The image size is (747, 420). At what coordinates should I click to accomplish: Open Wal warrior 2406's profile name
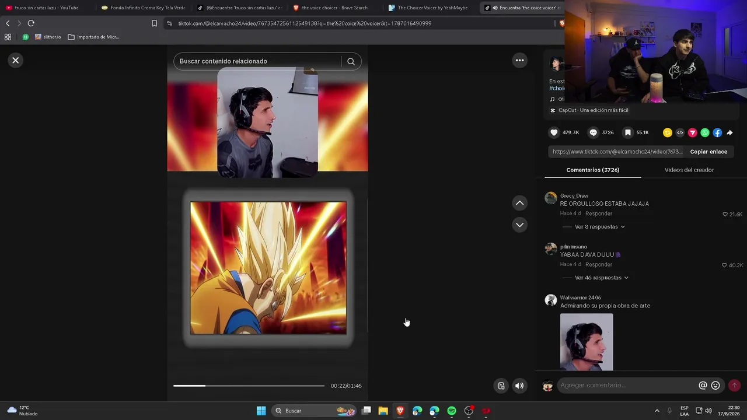pos(581,297)
